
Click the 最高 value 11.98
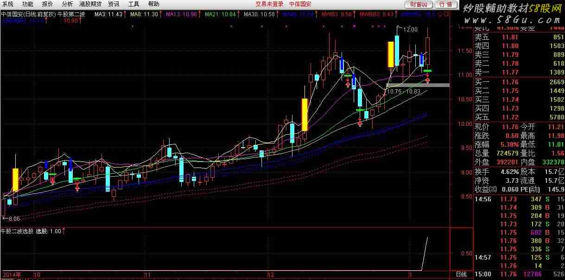tap(555, 136)
